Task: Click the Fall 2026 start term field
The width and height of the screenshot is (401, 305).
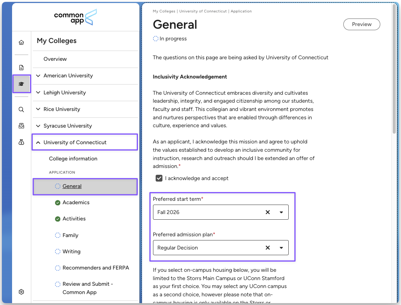Action: click(x=221, y=212)
